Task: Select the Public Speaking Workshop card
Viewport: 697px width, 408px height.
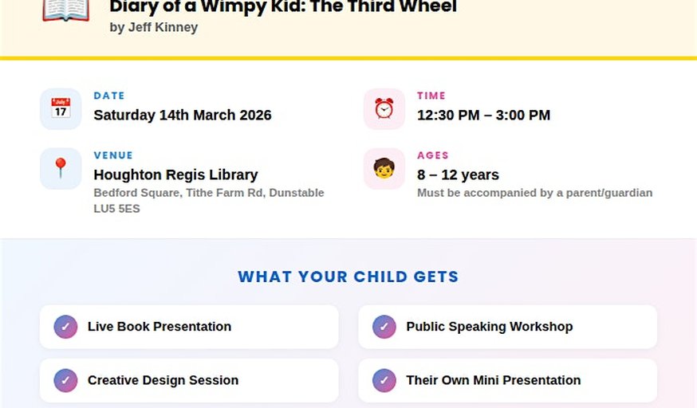Action: 507,327
